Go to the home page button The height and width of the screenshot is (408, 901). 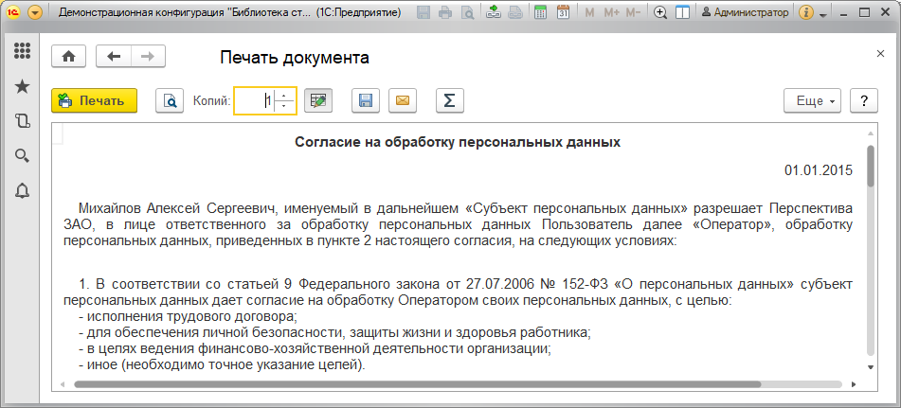69,56
